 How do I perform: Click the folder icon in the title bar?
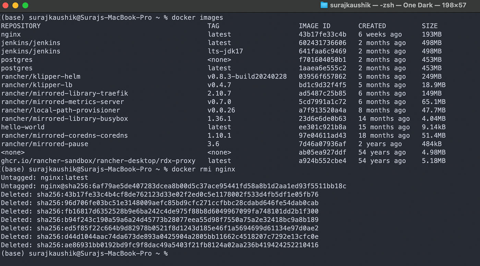(324, 5)
